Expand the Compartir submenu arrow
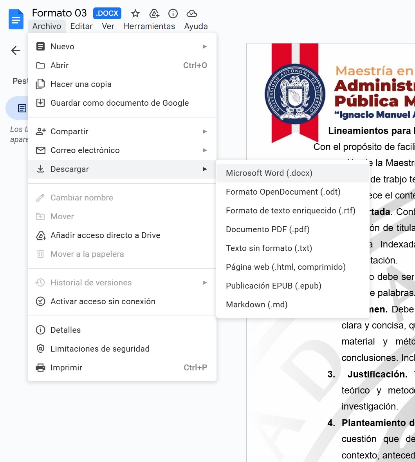 click(x=205, y=132)
